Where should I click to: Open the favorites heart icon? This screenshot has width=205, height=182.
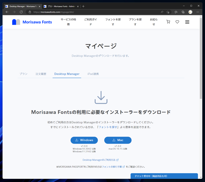[177, 22]
